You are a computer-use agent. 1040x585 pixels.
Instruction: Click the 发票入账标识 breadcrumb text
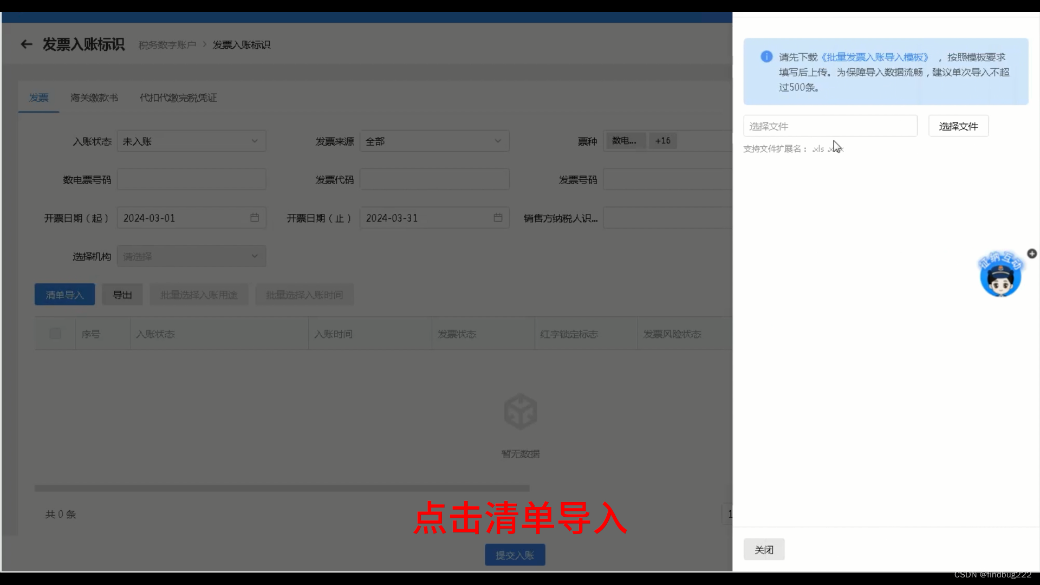(x=241, y=45)
